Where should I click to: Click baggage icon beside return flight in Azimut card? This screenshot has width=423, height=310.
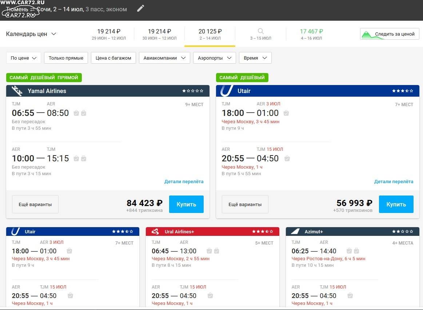(350, 296)
